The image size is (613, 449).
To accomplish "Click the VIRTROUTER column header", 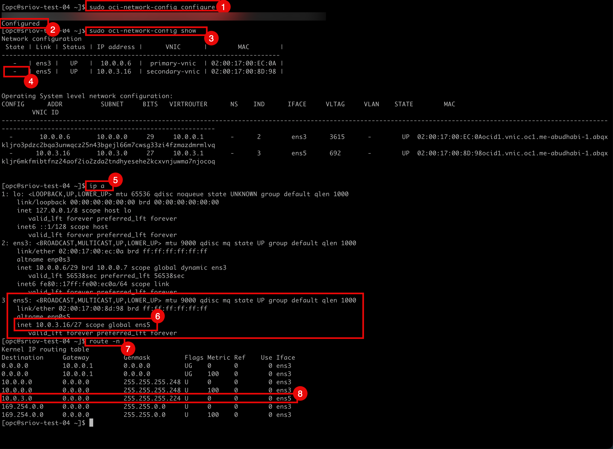I will click(188, 104).
